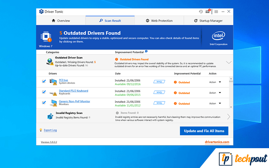Expand the Invalid Registry Scan section arrow
This screenshot has width=269, height=168.
click(x=229, y=117)
